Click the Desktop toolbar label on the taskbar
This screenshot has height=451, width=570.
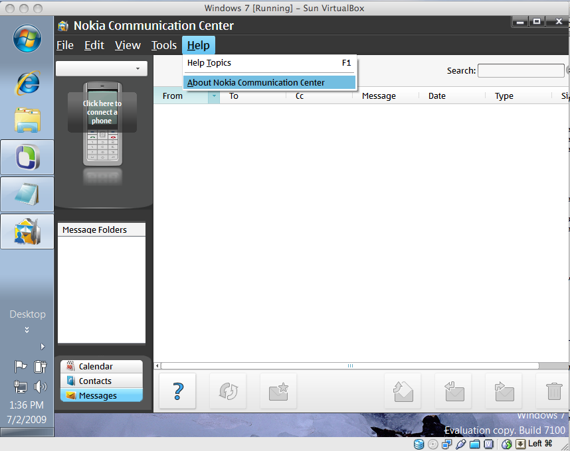coord(28,314)
